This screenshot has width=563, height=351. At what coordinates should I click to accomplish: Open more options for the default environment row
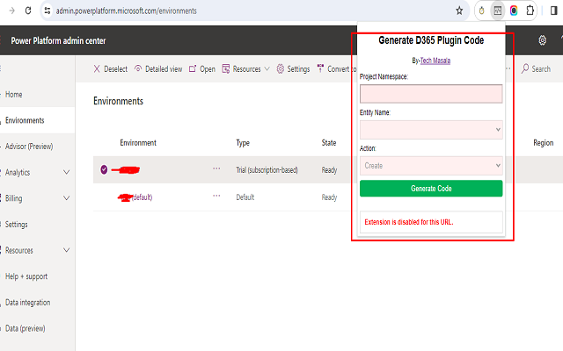pyautogui.click(x=216, y=196)
